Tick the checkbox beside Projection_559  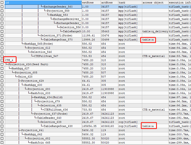pos(2,11)
